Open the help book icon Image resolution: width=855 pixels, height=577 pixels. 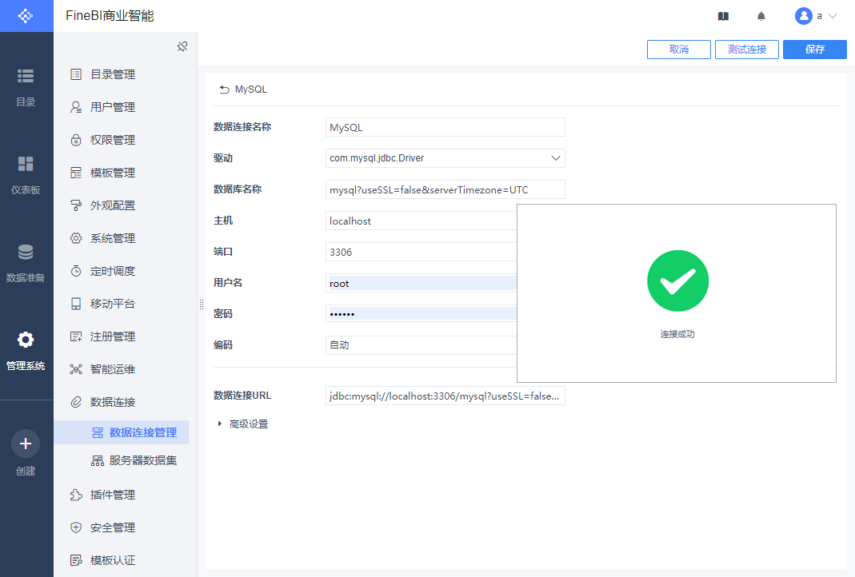(x=723, y=16)
